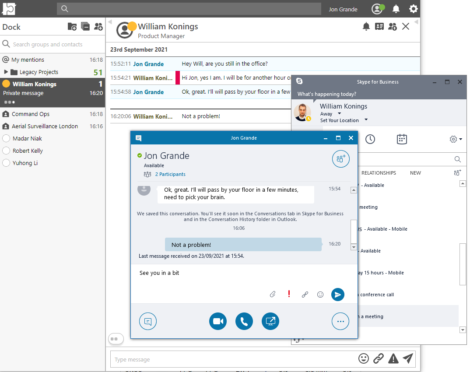
Task: Invite more people to Skype conversation
Action: [x=340, y=159]
